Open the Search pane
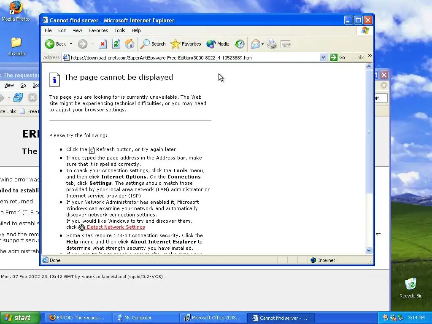The width and height of the screenshot is (432, 324). coord(153,44)
